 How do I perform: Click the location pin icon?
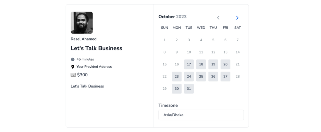[x=73, y=67]
